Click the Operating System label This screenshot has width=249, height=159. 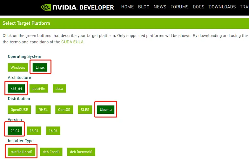click(24, 56)
